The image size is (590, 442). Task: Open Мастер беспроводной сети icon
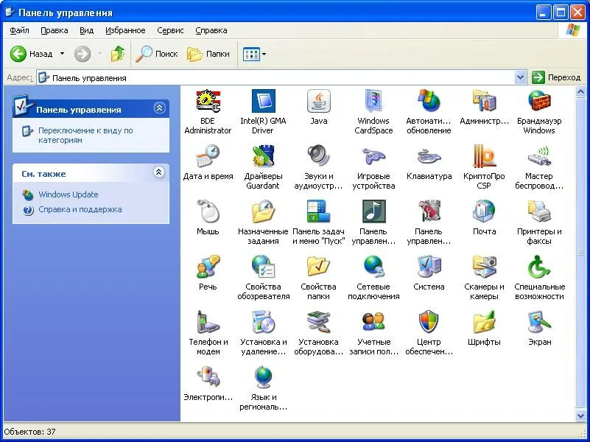(x=539, y=156)
